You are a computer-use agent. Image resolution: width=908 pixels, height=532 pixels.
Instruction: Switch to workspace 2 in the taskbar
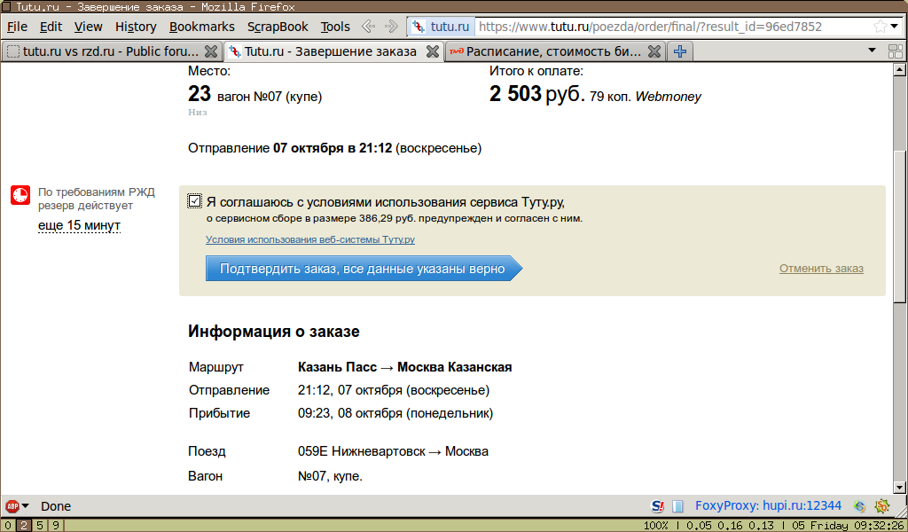(x=24, y=526)
